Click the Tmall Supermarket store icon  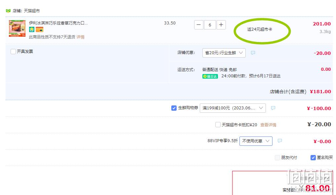point(8,11)
